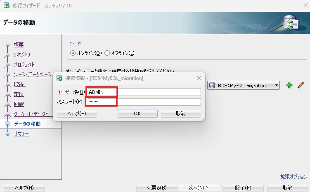Open the 拡張オプション link
Viewport: 310px width, 192px height.
click(293, 176)
